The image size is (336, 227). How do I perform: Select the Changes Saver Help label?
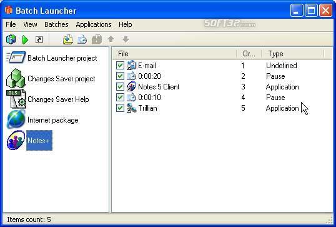(x=58, y=99)
